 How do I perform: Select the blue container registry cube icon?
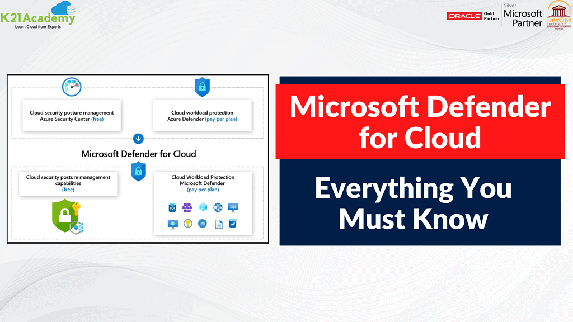[x=203, y=207]
